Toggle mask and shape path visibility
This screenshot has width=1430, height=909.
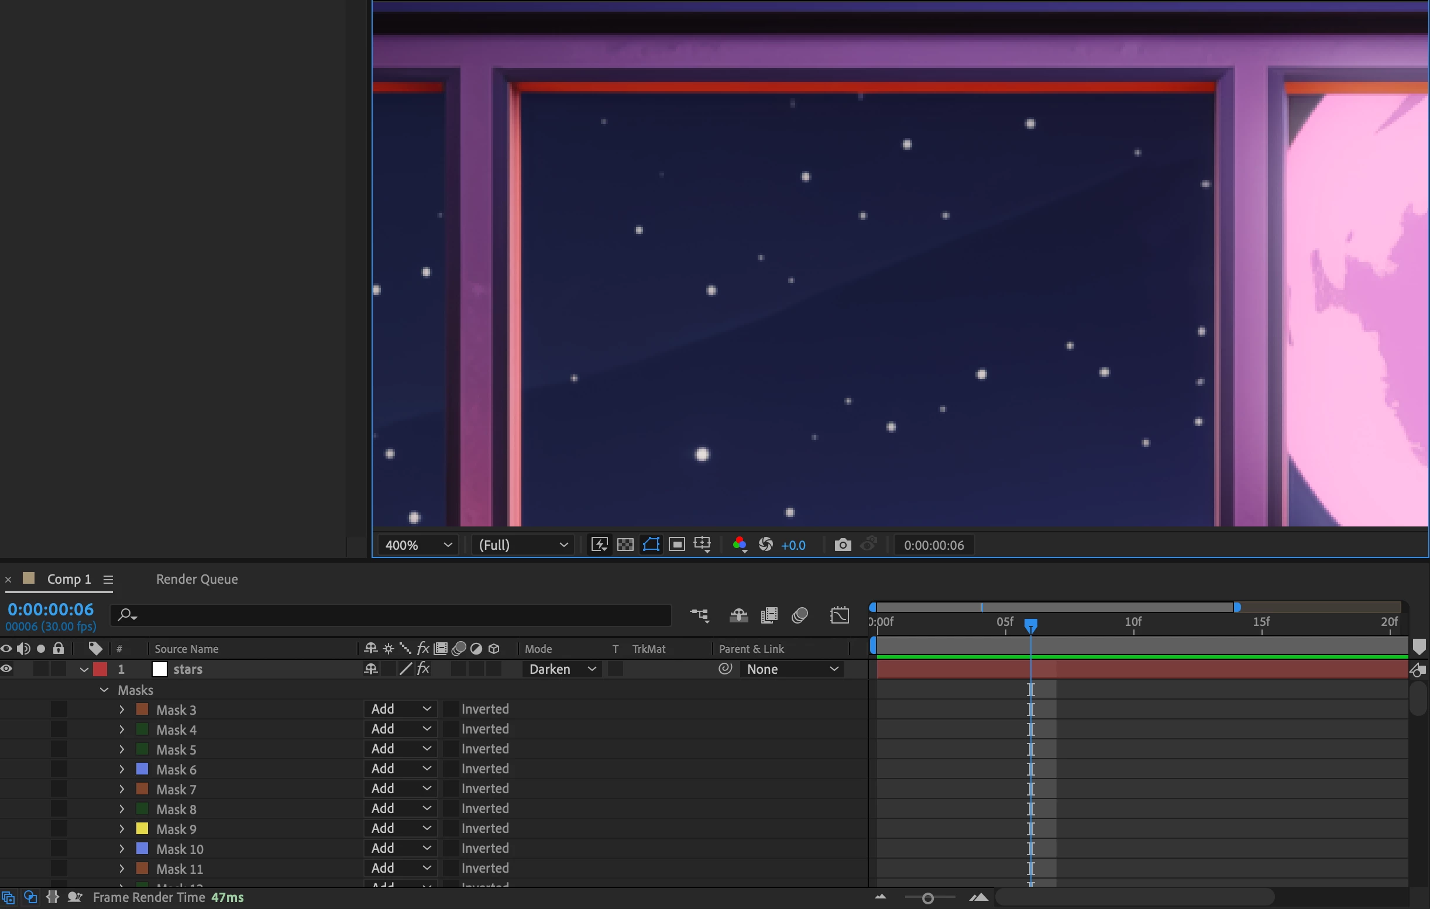pyautogui.click(x=651, y=545)
